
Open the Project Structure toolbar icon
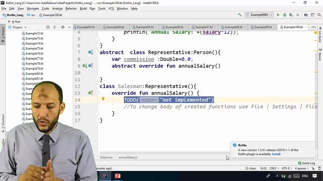tap(306, 15)
